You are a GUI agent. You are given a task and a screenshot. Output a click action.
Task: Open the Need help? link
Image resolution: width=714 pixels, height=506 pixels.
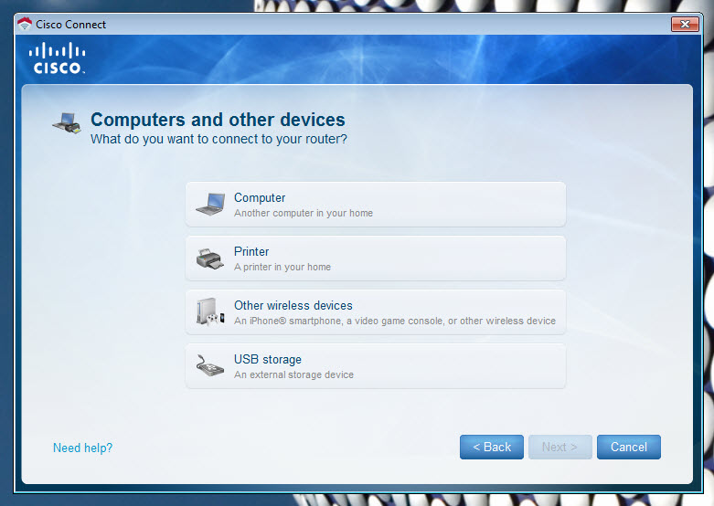pyautogui.click(x=82, y=448)
